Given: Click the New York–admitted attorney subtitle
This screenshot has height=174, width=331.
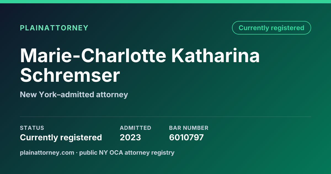Looking at the screenshot, I should pos(74,95).
